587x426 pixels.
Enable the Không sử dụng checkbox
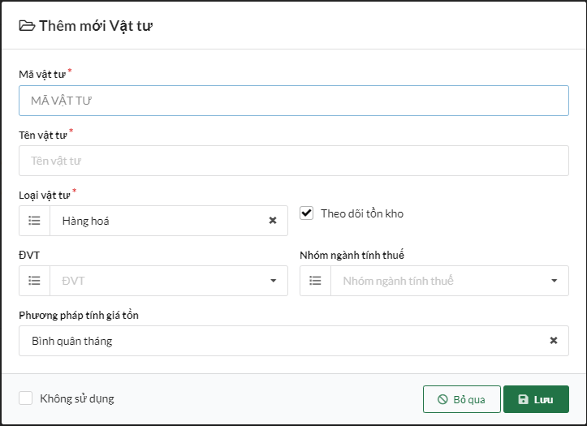pos(26,398)
